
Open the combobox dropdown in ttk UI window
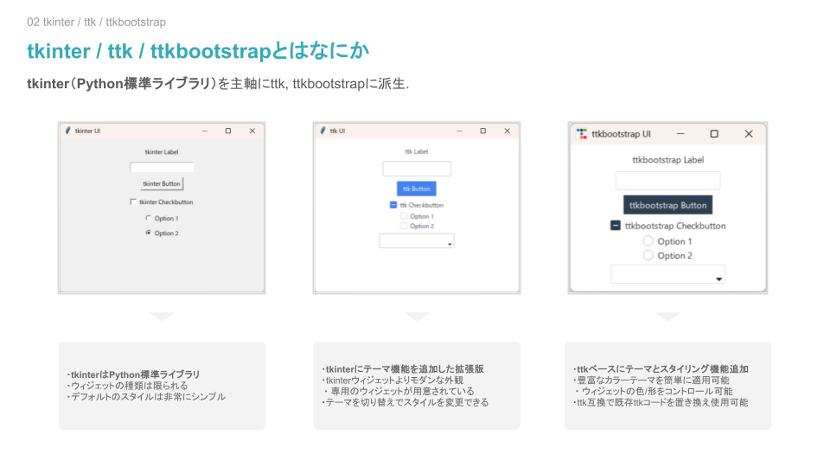tap(449, 244)
